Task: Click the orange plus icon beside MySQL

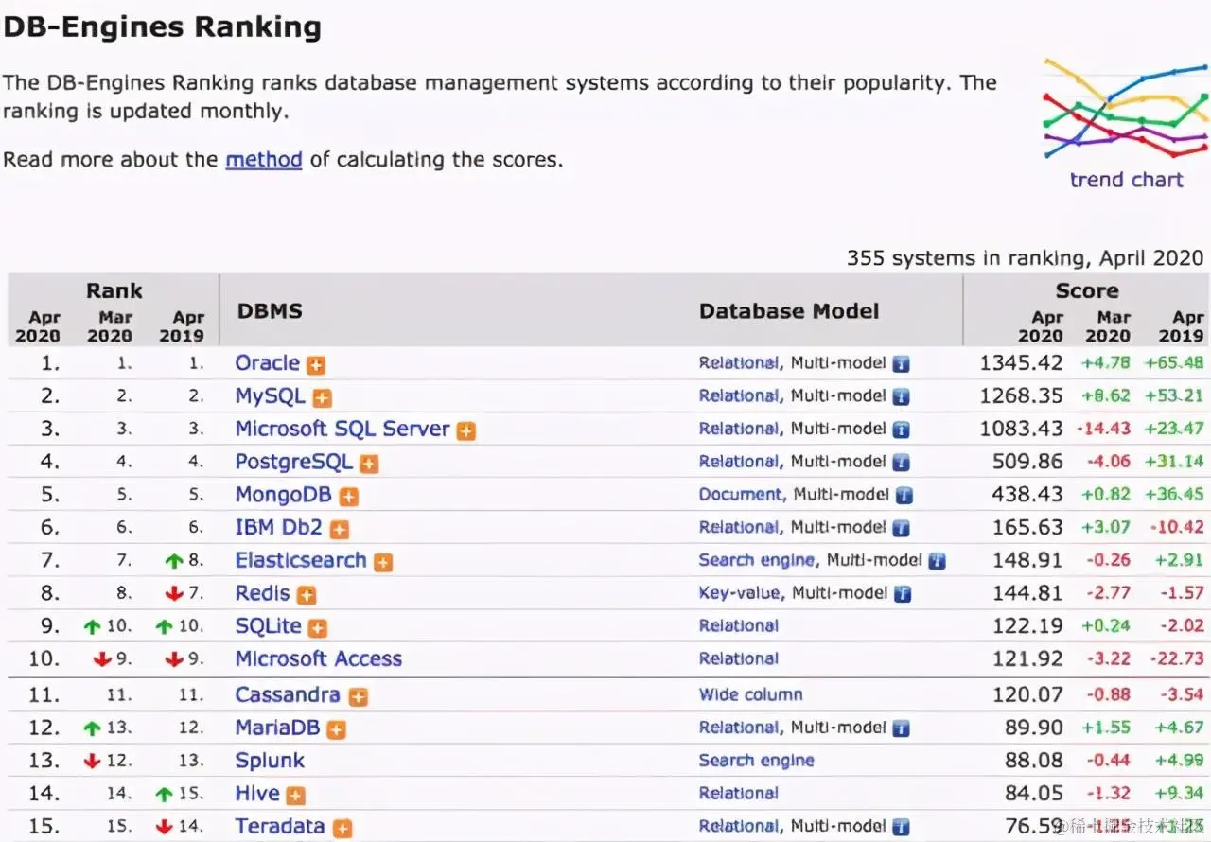Action: click(x=323, y=398)
